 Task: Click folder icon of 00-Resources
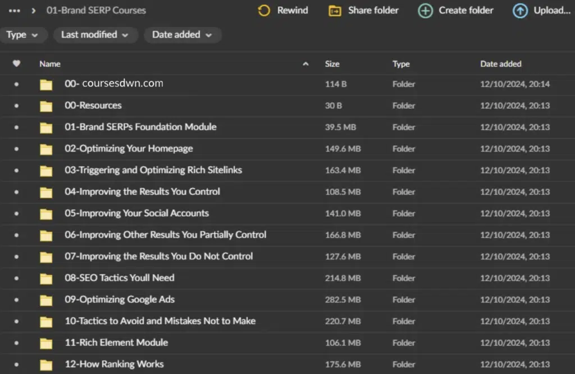click(46, 106)
